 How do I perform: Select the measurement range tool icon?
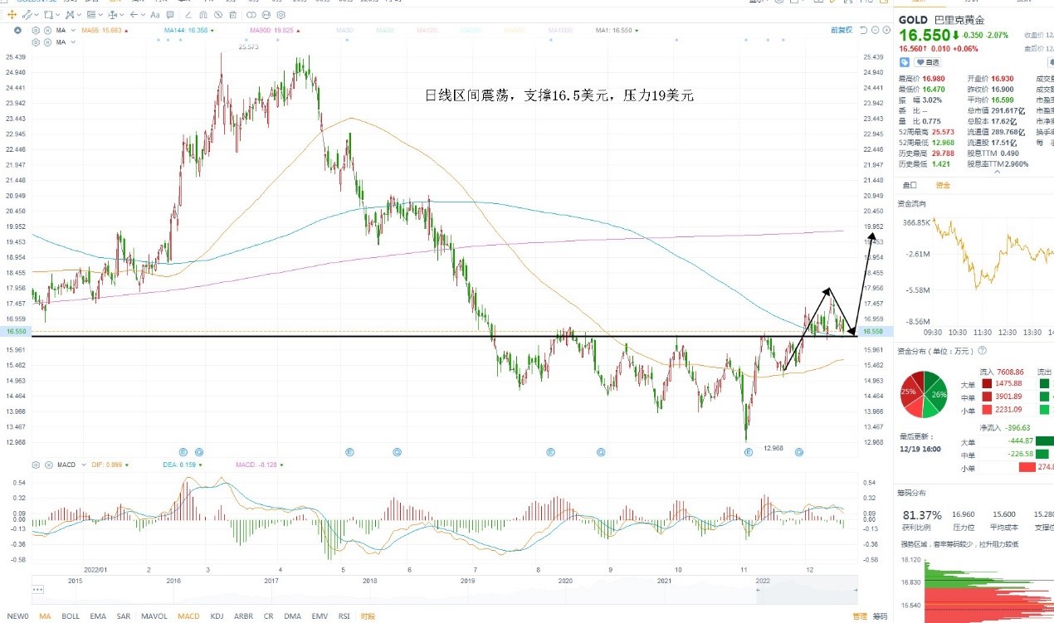113,14
